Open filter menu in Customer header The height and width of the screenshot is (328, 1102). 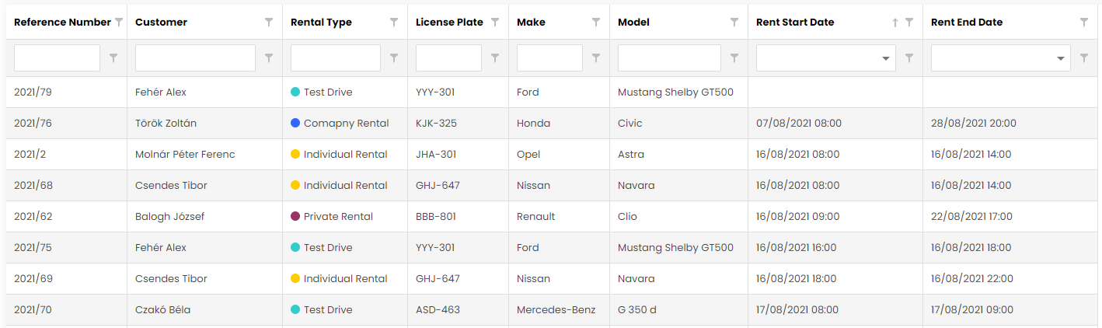click(269, 23)
